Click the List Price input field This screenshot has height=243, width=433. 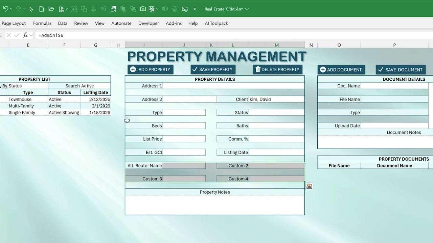[184, 139]
